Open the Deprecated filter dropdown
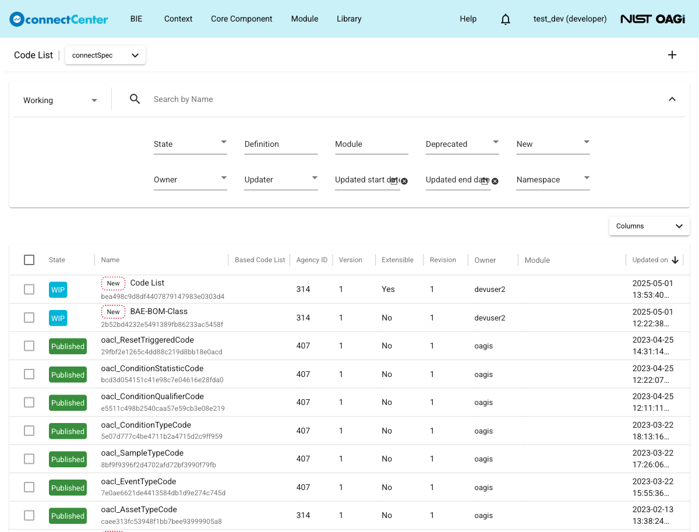Viewport: 699px width, 532px height. click(x=462, y=144)
